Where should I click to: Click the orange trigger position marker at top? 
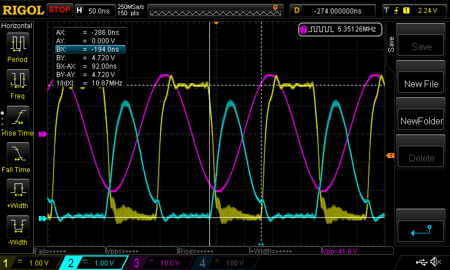[x=217, y=23]
